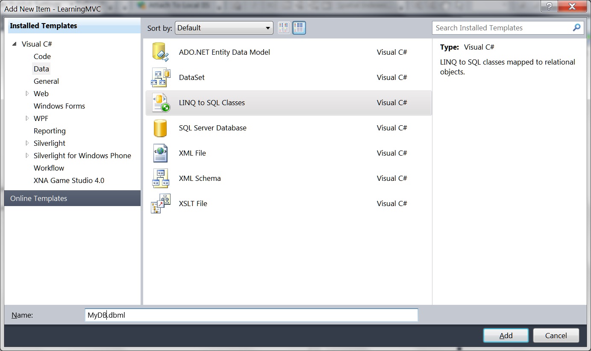Select Windows Forms in the category tree

point(59,106)
